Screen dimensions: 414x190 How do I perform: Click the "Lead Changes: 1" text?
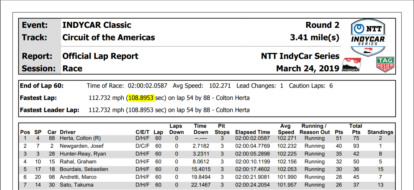[x=260, y=86]
